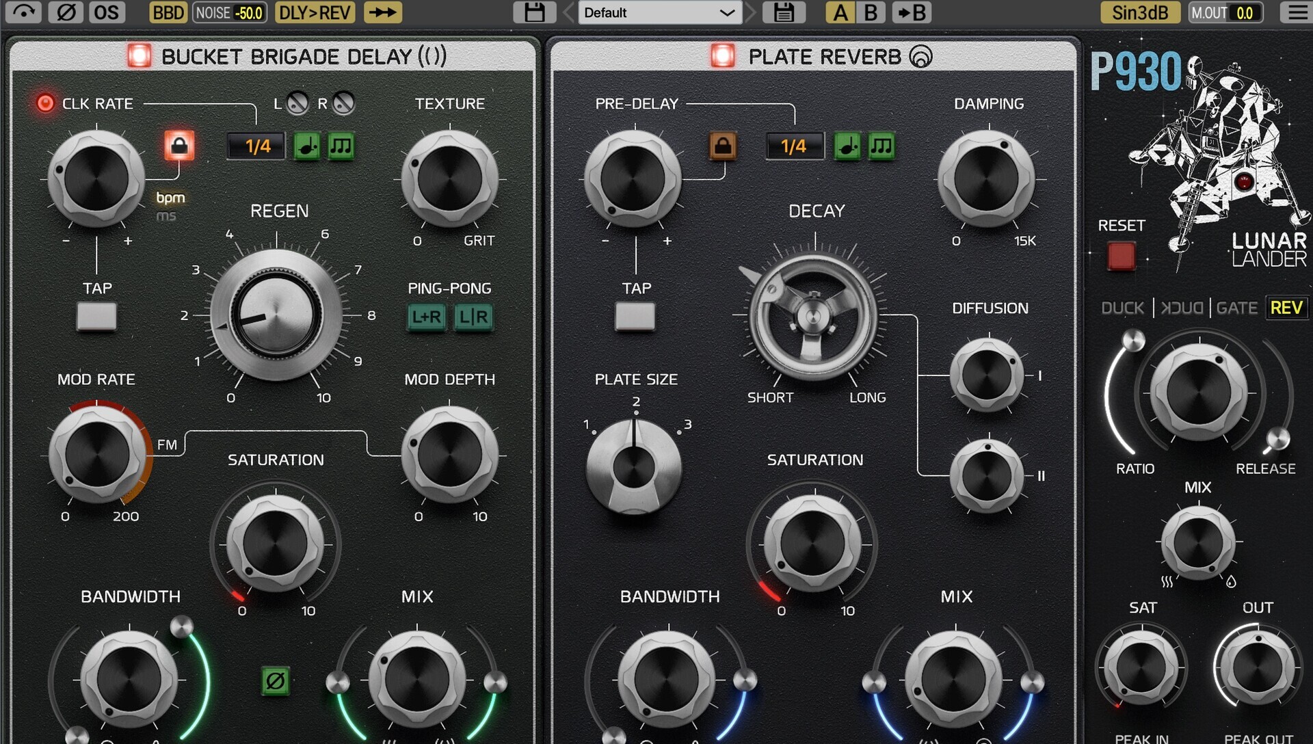Click the REGEN dial

coord(276,315)
